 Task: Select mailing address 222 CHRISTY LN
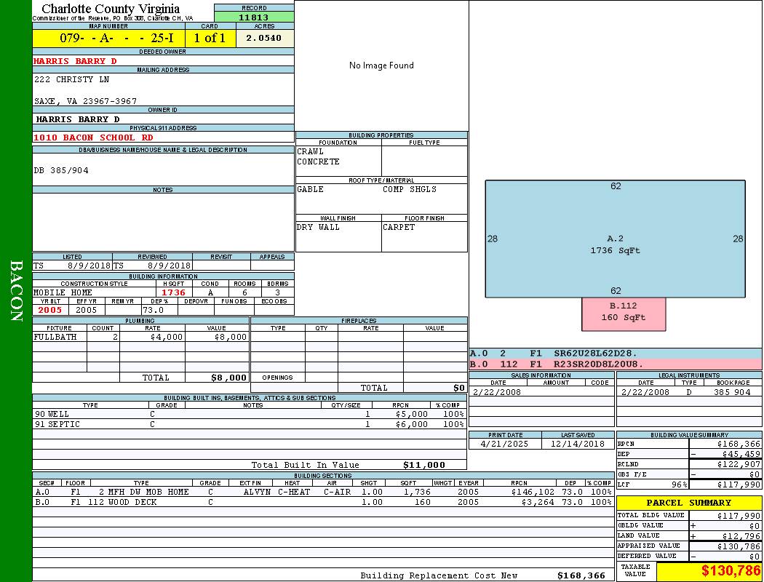(71, 79)
